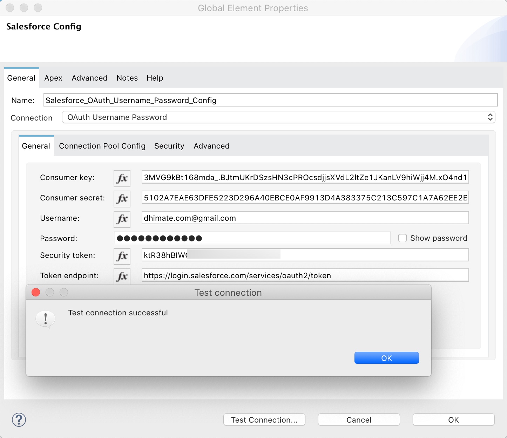Click the Consumer secret input field

[x=305, y=198]
